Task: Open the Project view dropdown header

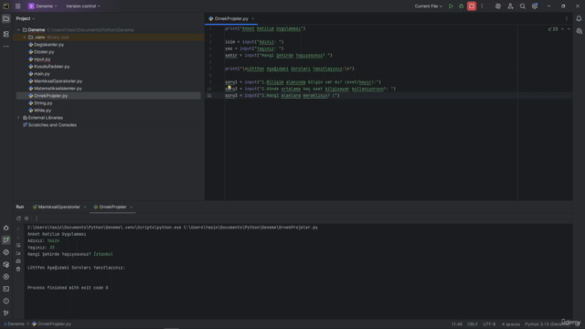Action: coord(26,18)
